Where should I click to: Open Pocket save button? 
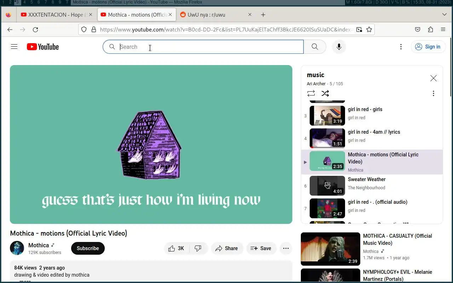pos(418,30)
